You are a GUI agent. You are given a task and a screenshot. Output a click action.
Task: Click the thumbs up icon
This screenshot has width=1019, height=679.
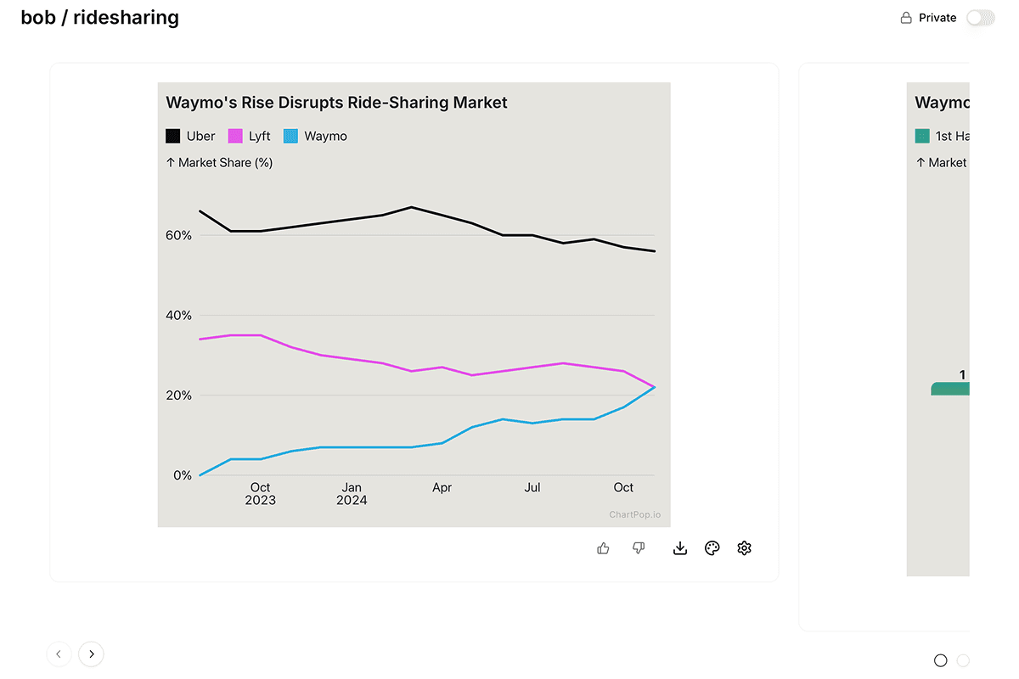pyautogui.click(x=603, y=548)
